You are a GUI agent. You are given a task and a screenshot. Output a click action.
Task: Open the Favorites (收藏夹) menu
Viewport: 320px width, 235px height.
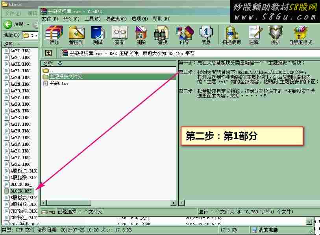(x=116, y=19)
